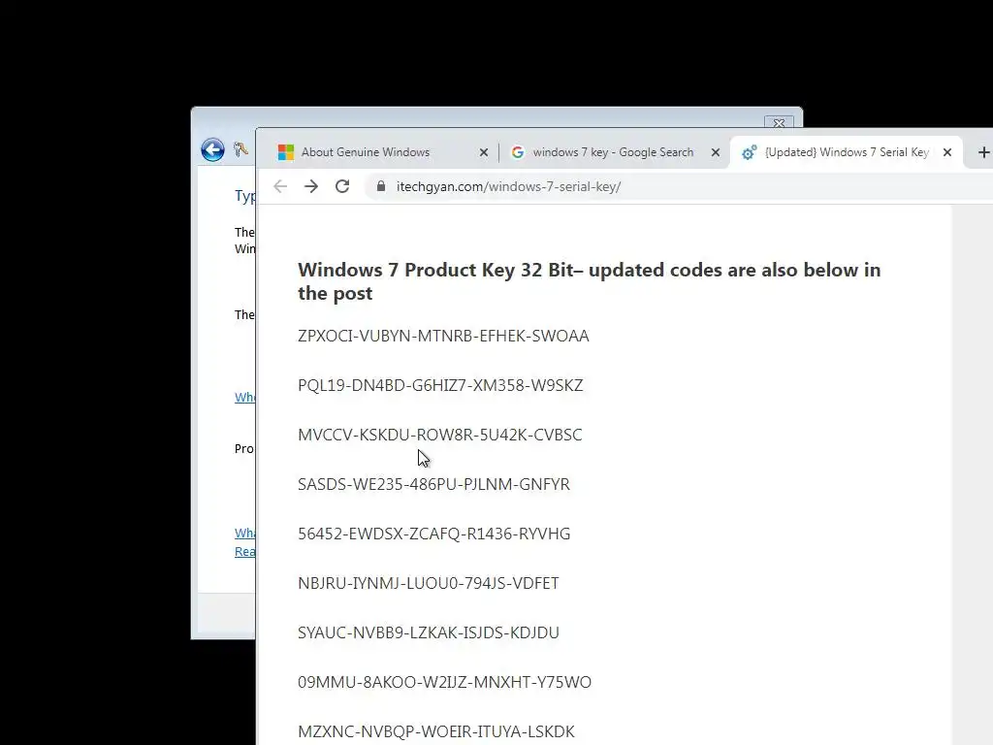This screenshot has width=993, height=745.
Task: View site security lock info
Action: (380, 186)
